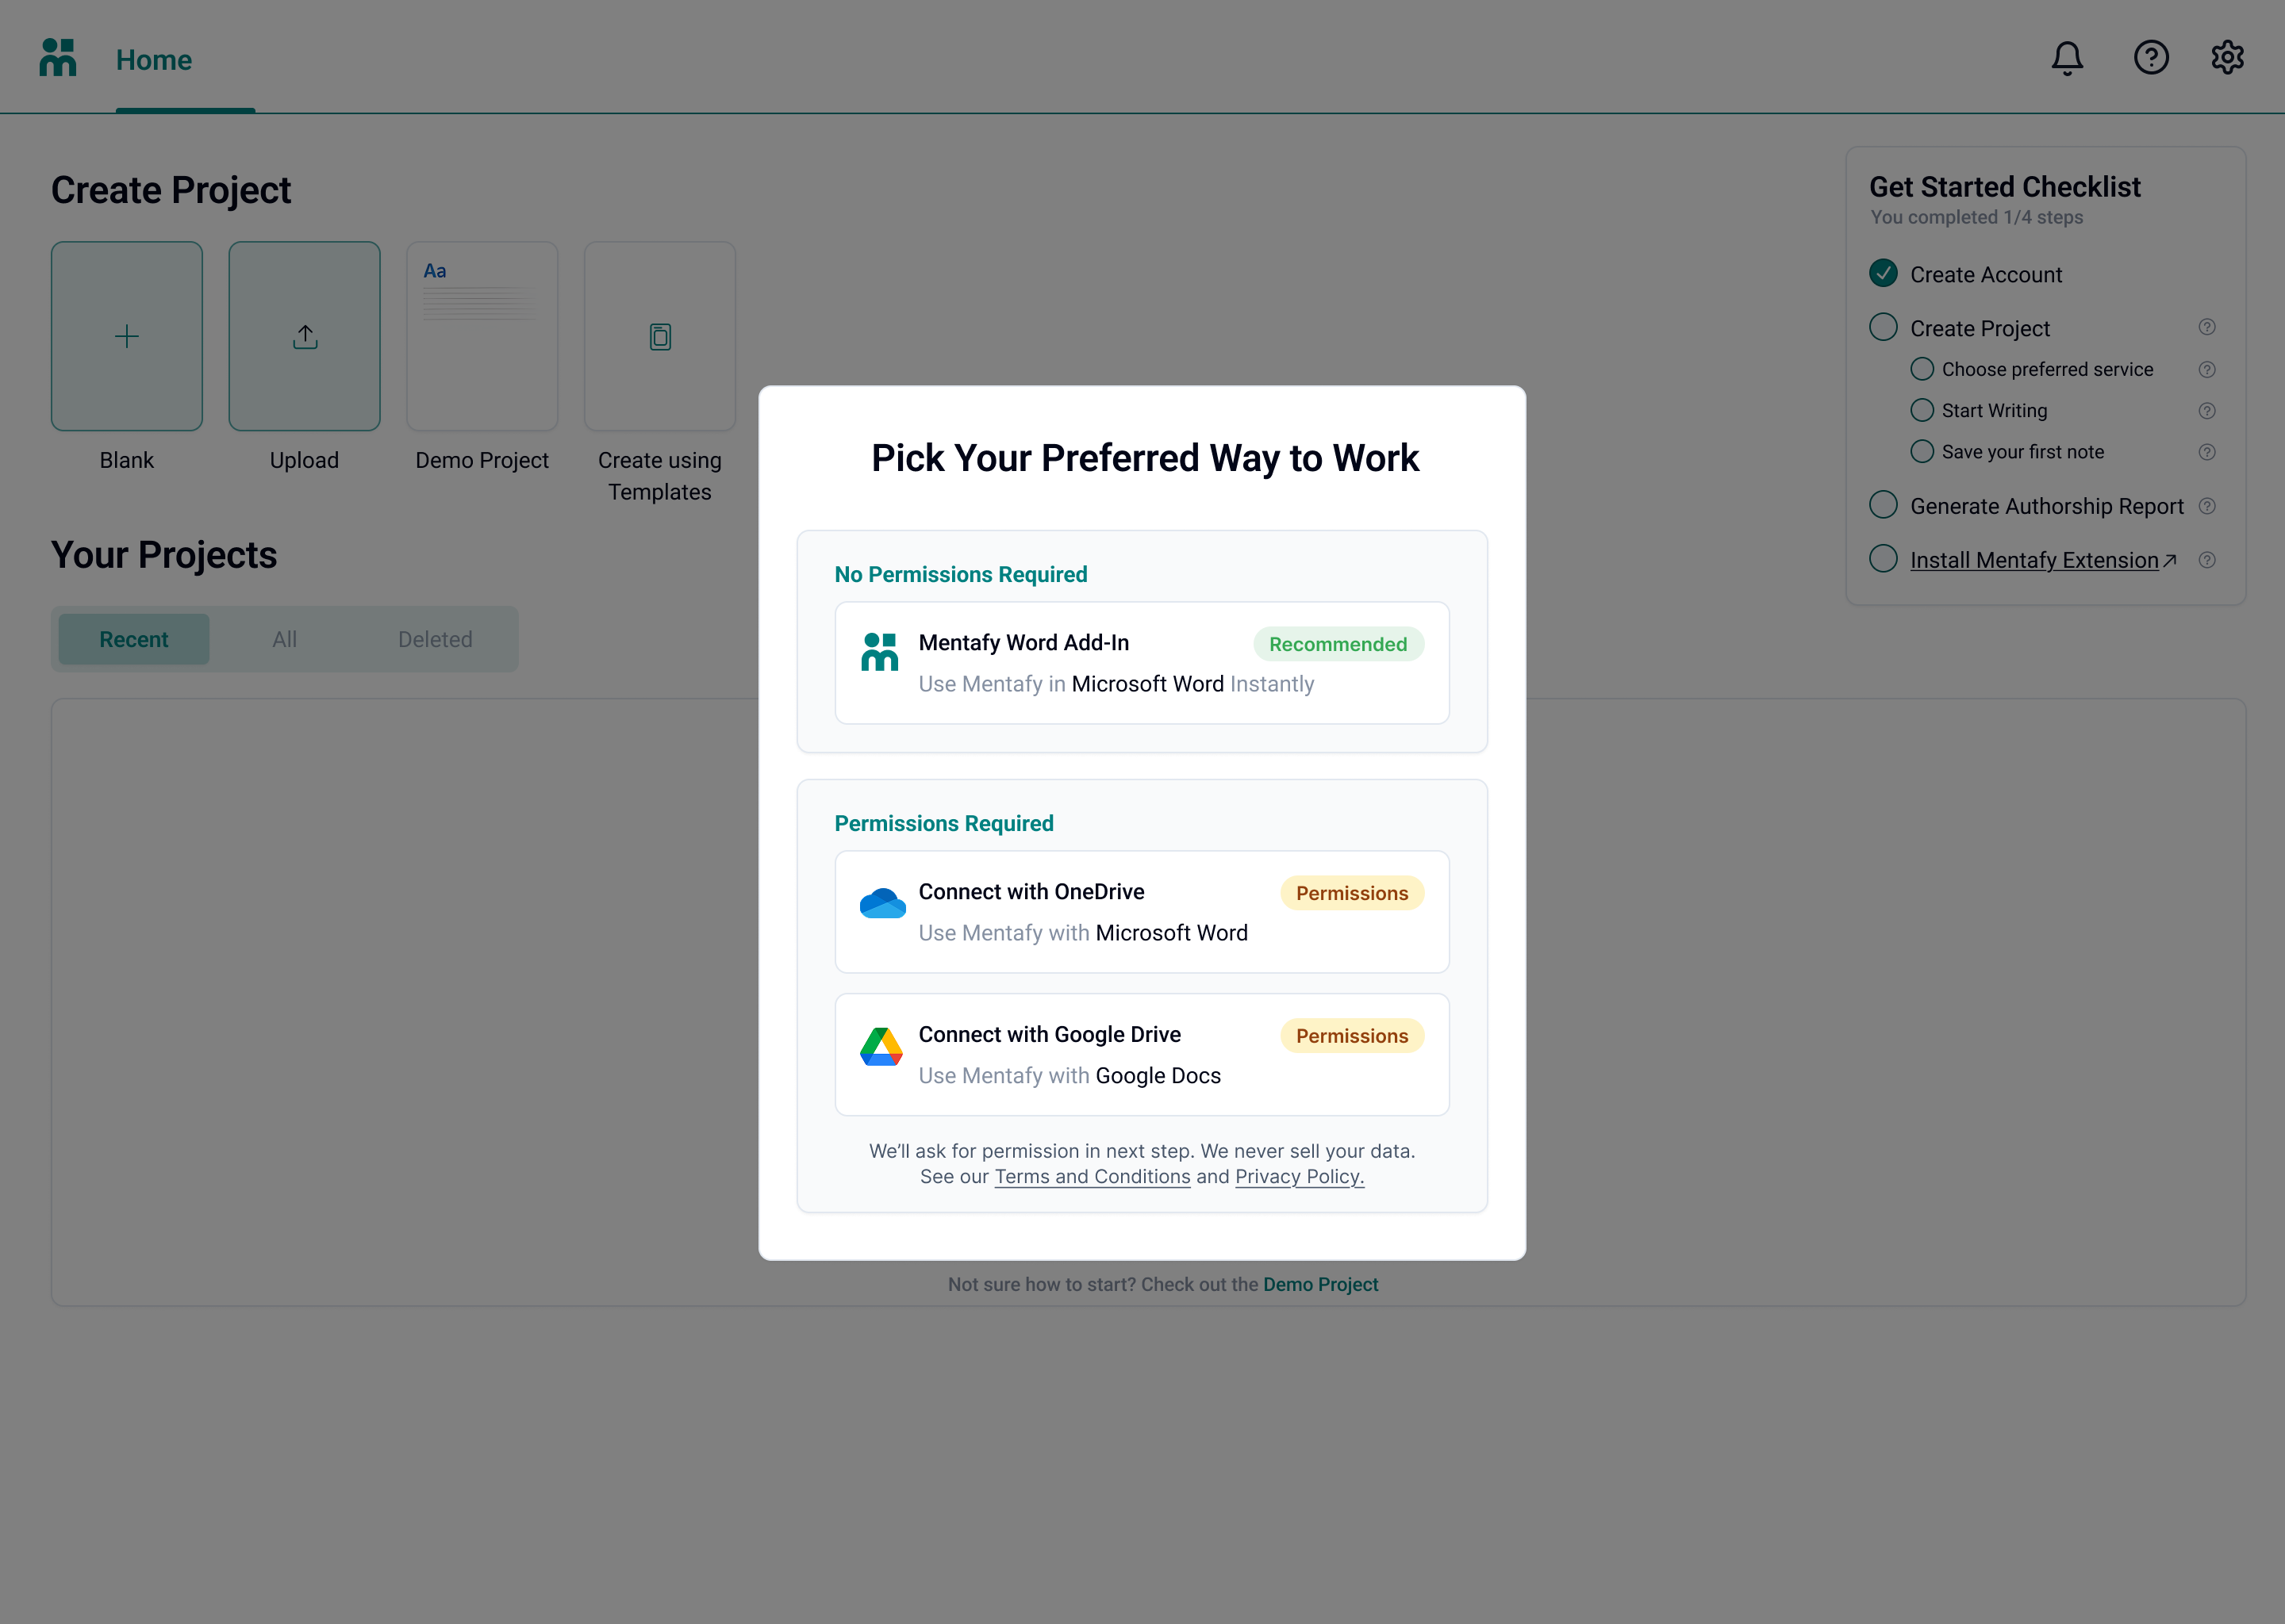The width and height of the screenshot is (2285, 1624).
Task: Click external arrow icon after Install Mentafy Extension
Action: (2170, 561)
